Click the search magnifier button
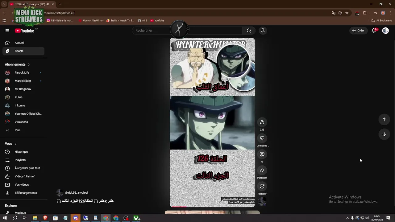 249,31
